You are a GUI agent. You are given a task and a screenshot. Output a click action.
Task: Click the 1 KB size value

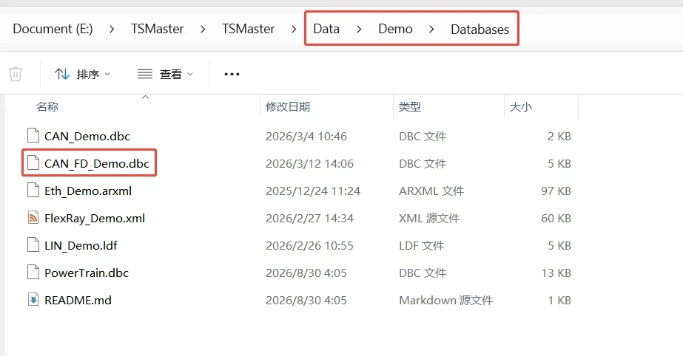(x=559, y=301)
